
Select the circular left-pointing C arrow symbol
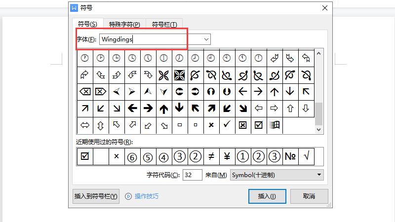point(179,92)
